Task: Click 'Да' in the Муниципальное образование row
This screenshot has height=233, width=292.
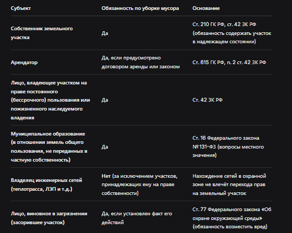Action: [x=105, y=147]
